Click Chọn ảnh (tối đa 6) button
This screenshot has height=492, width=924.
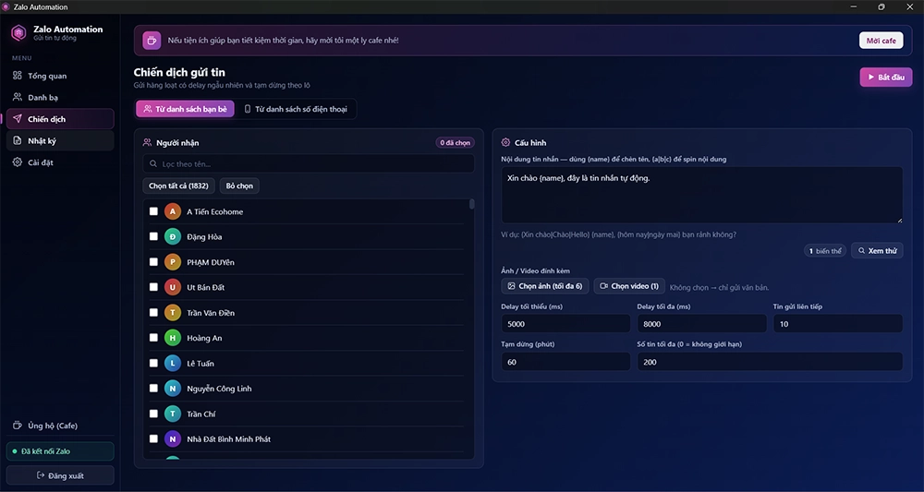pyautogui.click(x=545, y=286)
